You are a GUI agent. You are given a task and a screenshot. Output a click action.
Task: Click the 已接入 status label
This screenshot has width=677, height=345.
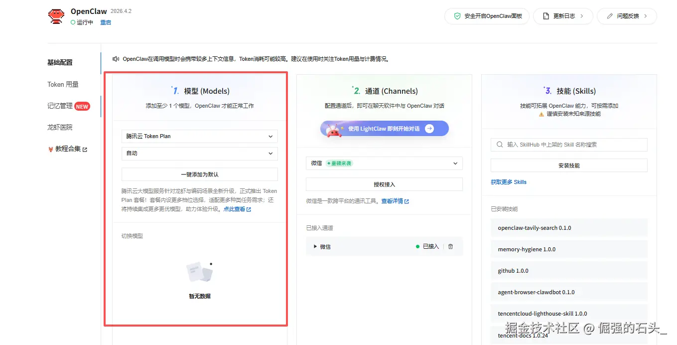coord(431,246)
